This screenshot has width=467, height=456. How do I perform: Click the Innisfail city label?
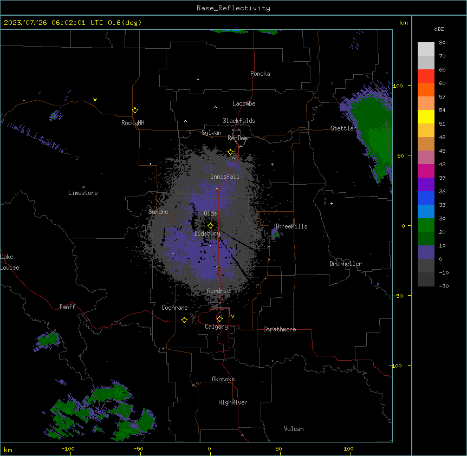225,177
